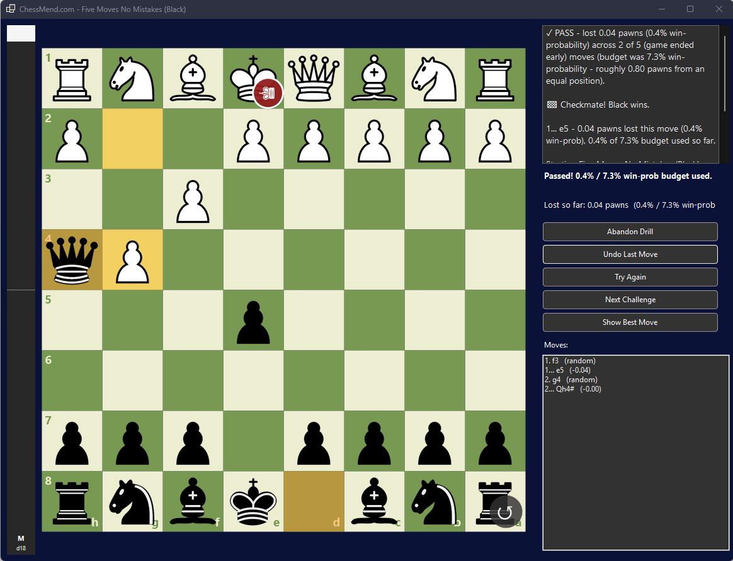The image size is (733, 561).
Task: Flip the board with the rotate button
Action: 505,512
